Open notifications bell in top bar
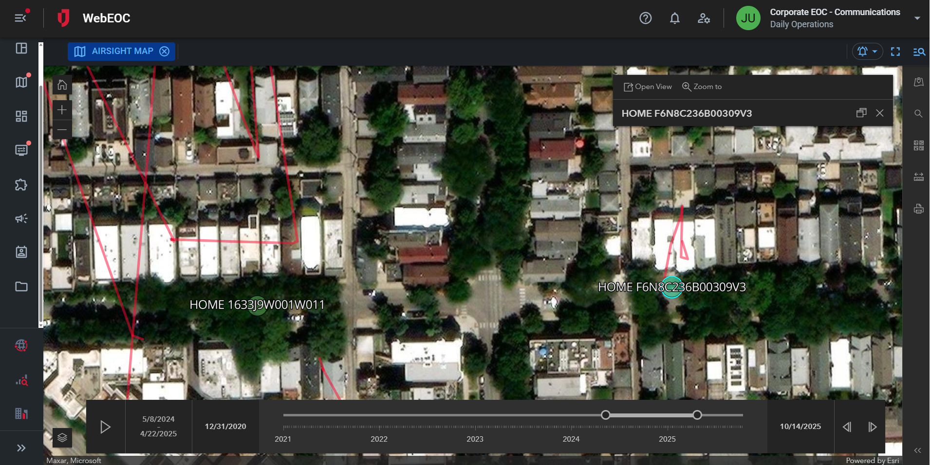The image size is (930, 465). (x=674, y=18)
